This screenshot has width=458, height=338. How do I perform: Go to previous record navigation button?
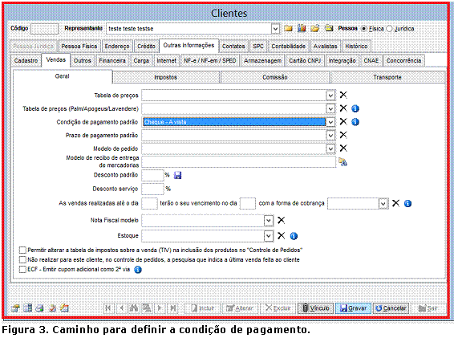(x=122, y=308)
